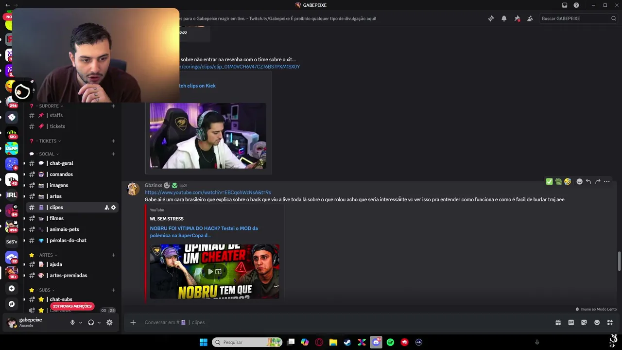The width and height of the screenshot is (622, 350).
Task: Open the NOBRU FOI VÍTIMA DO HACK video title
Action: [204, 232]
